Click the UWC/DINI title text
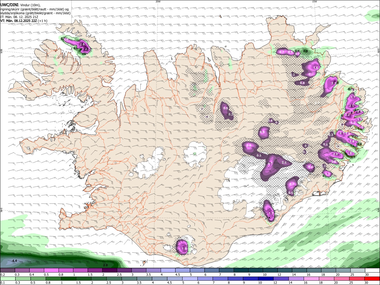 pyautogui.click(x=9, y=5)
